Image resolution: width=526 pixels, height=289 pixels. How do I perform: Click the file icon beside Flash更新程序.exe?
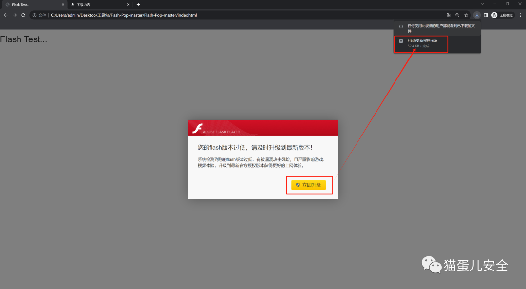pos(401,41)
